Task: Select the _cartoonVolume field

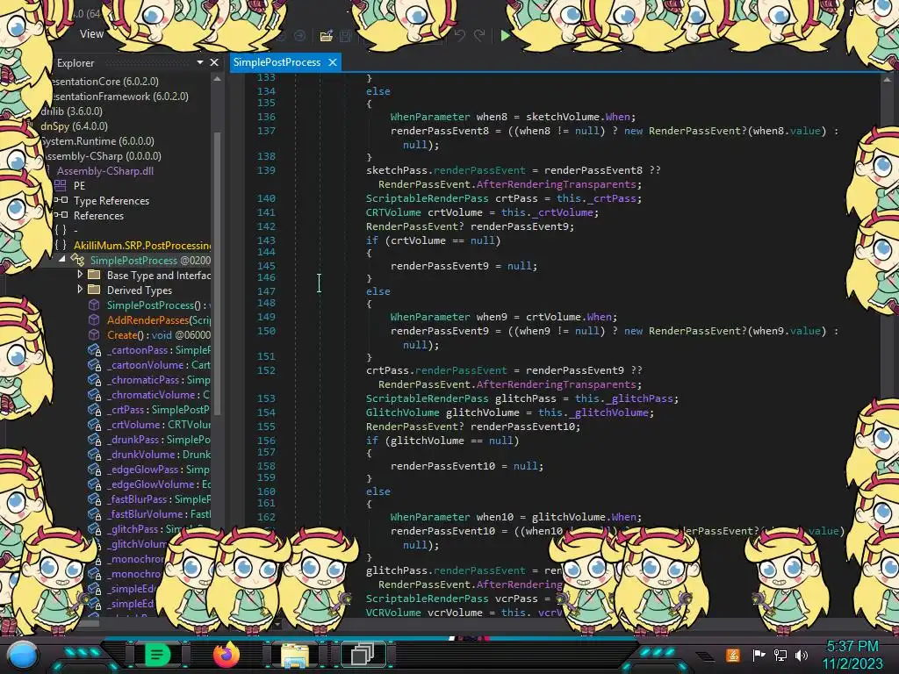Action: pos(158,364)
